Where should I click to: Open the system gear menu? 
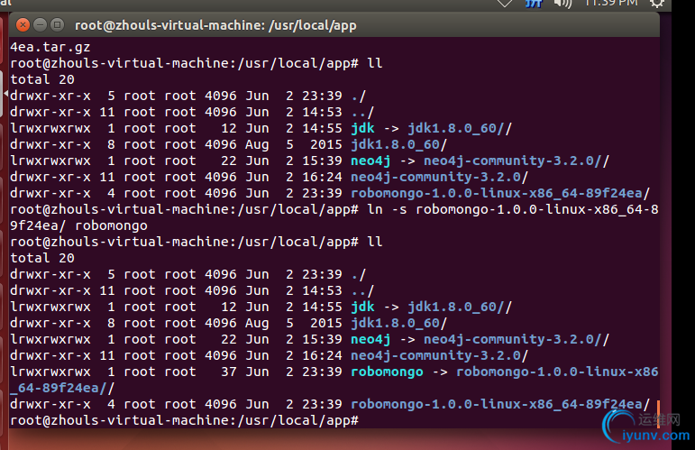(657, 4)
